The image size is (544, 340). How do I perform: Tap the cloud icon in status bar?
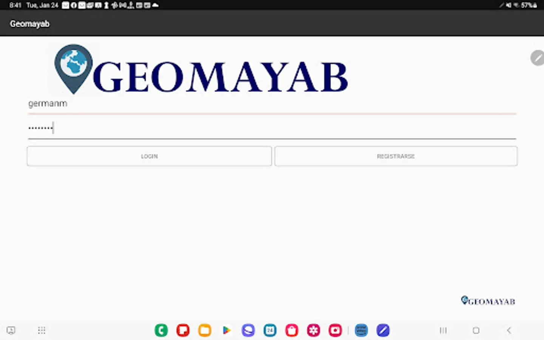(x=155, y=5)
